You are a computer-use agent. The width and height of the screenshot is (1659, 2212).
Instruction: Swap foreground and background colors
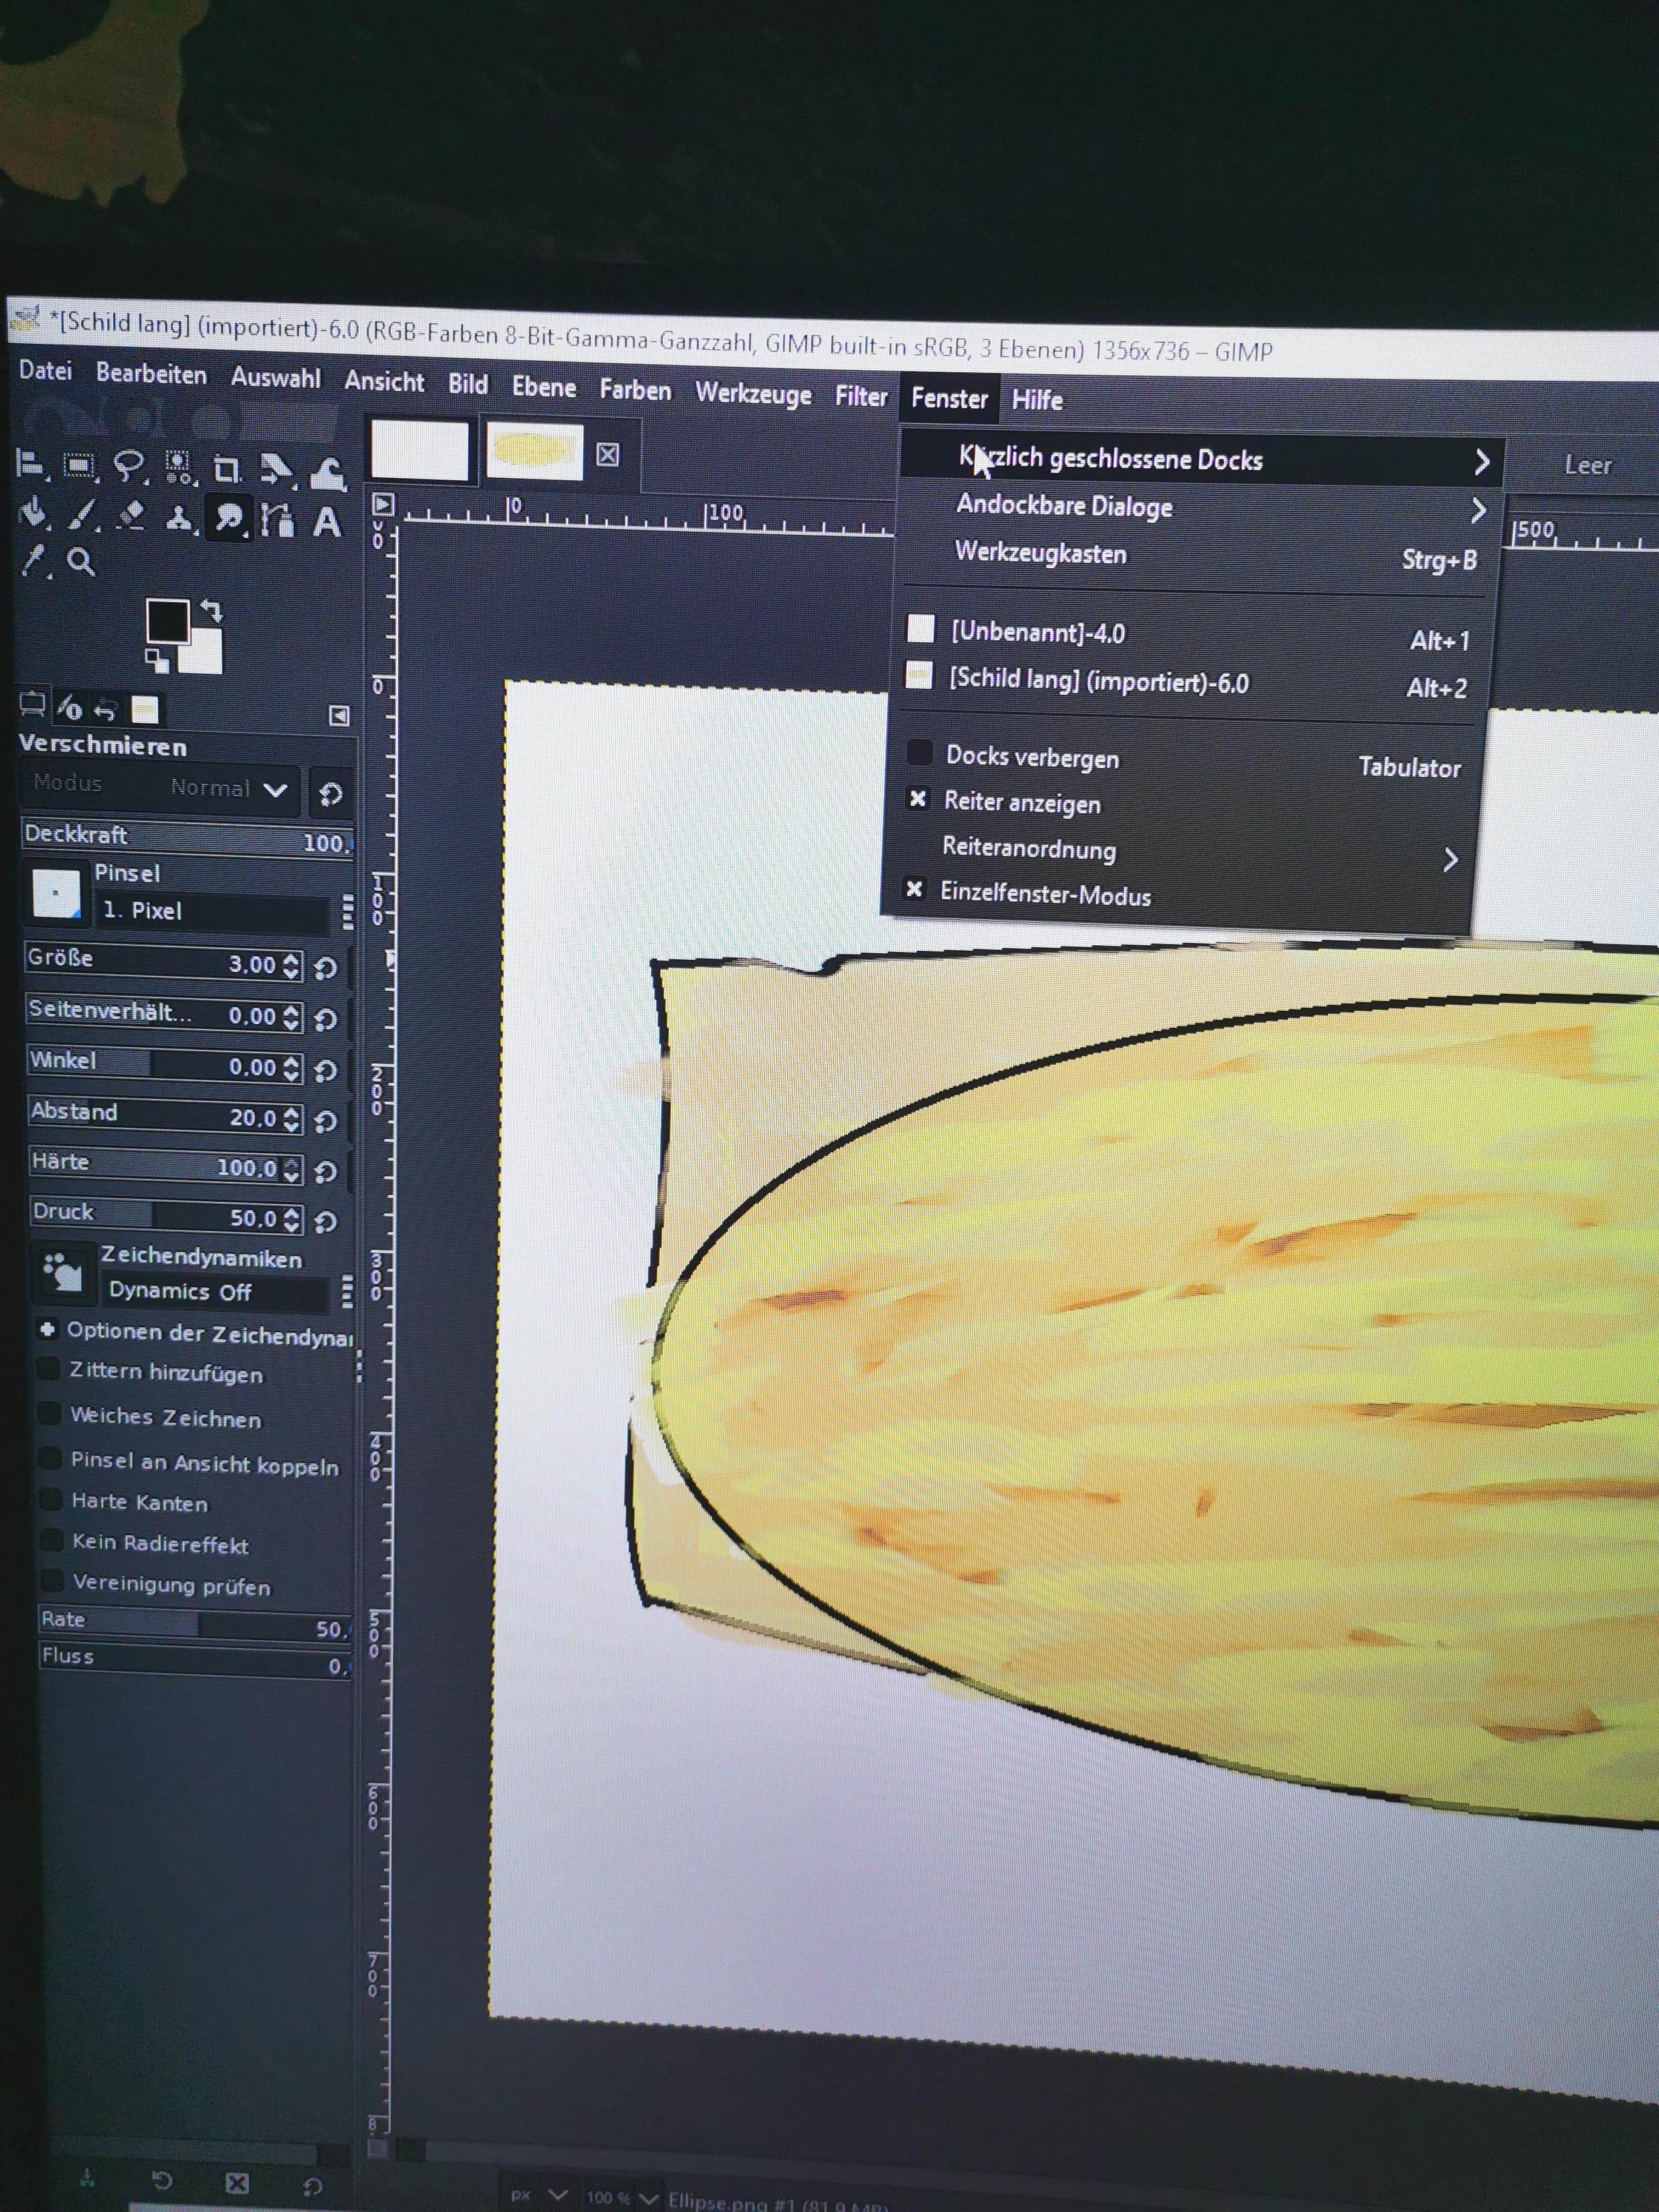212,610
